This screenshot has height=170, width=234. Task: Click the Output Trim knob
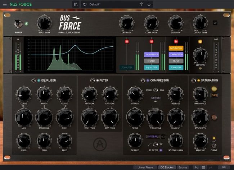[x=200, y=23]
